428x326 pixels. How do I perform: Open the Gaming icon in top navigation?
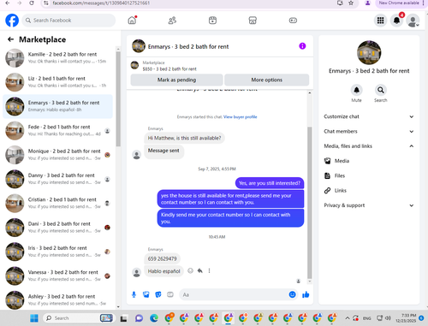pyautogui.click(x=293, y=21)
